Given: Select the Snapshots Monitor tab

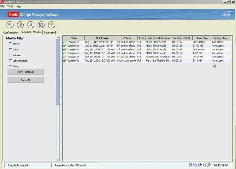Looking at the screenshot, I should click(31, 32).
